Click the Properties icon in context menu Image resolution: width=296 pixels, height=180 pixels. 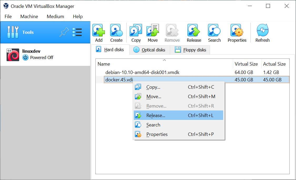click(x=138, y=134)
